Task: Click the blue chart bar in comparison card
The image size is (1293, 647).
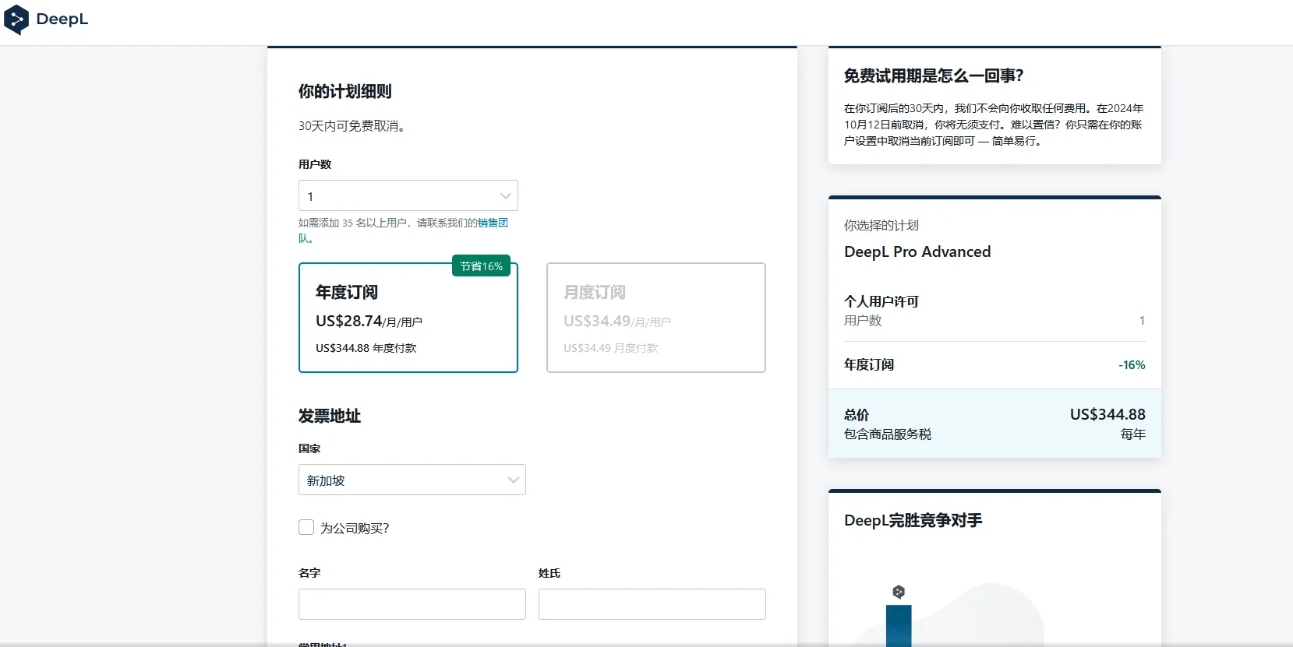Action: point(899,626)
